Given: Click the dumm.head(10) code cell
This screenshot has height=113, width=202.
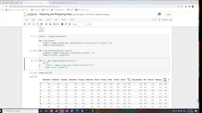Looking at the screenshot, I should tap(104, 73).
